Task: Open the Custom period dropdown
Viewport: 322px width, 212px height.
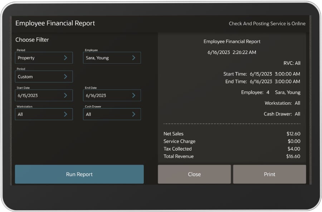Action: (44, 77)
